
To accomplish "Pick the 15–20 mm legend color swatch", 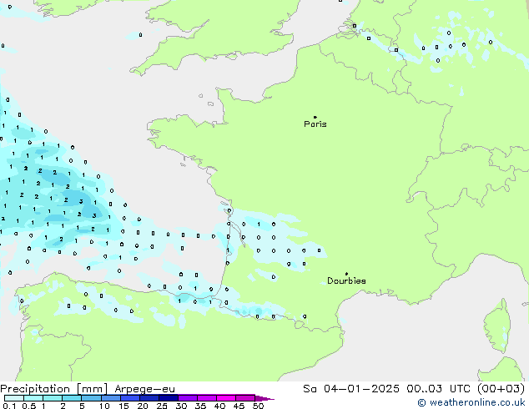I will coord(129,398).
